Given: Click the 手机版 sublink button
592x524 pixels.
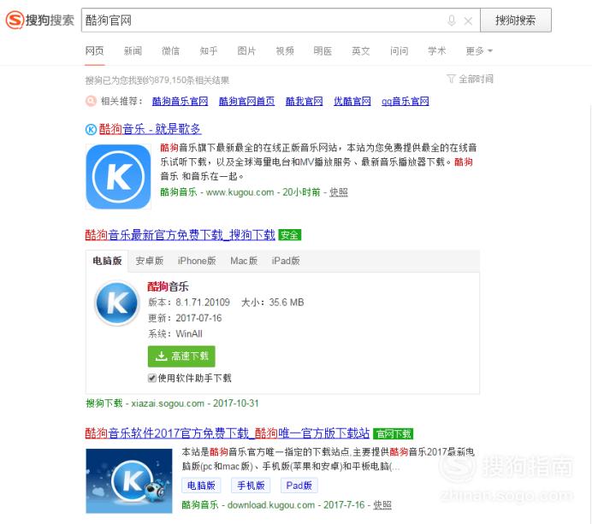Looking at the screenshot, I should (x=251, y=486).
